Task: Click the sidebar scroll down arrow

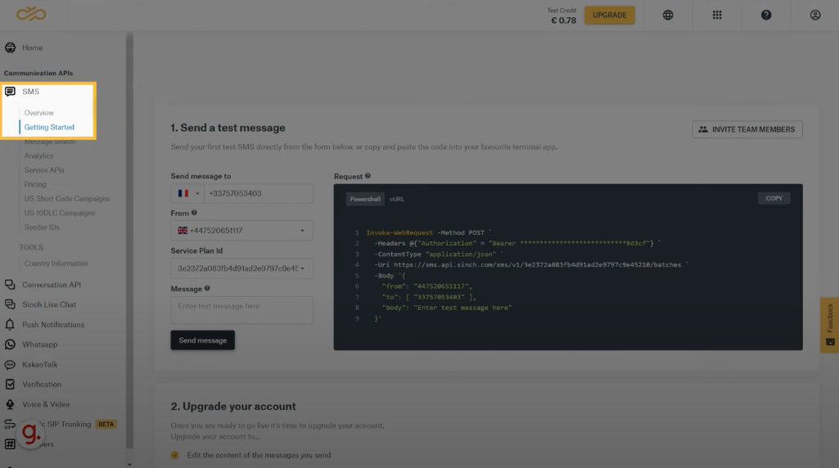Action: [129, 464]
